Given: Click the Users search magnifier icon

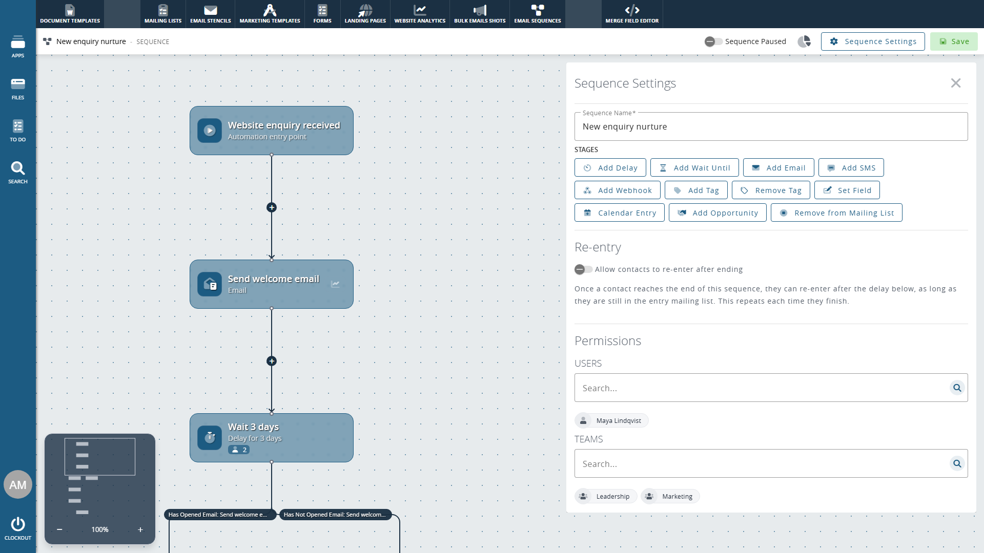Looking at the screenshot, I should pyautogui.click(x=957, y=388).
